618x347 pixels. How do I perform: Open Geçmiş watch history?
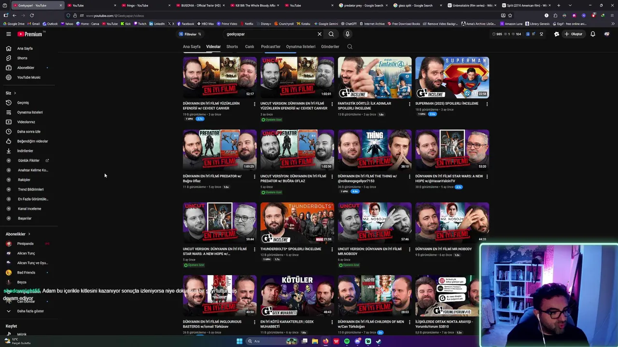pos(23,103)
